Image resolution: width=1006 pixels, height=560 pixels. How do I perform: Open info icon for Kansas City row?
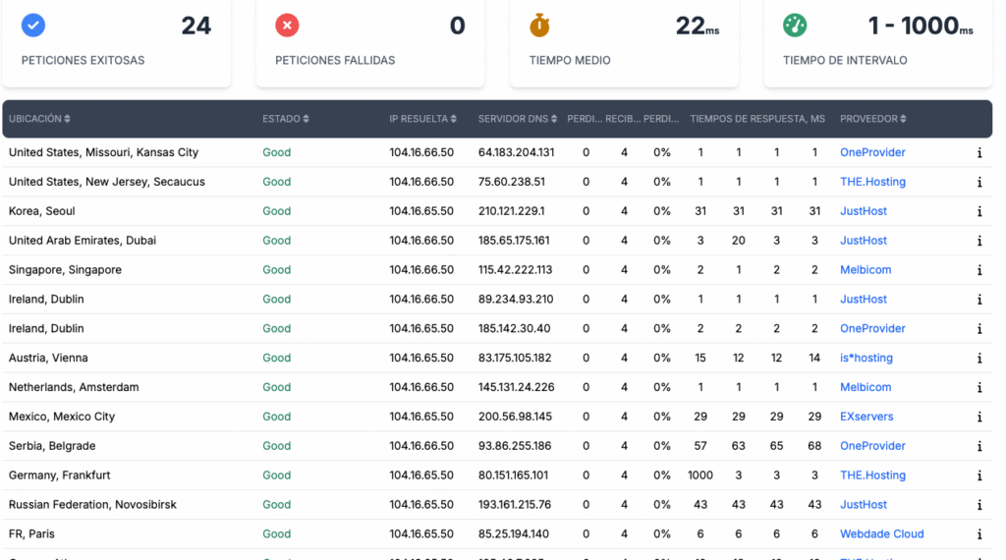(x=979, y=153)
